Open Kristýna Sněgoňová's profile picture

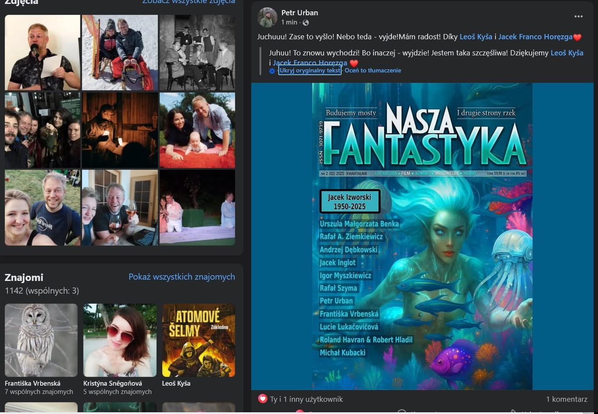point(120,340)
